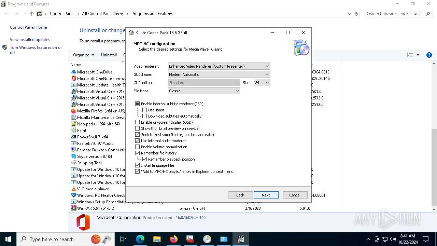Expand the address bar history dropdown
This screenshot has height=246, width=437.
point(349,14)
